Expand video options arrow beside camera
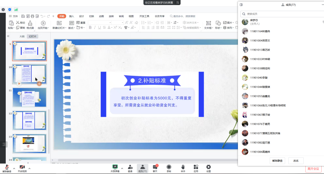The height and width of the screenshot is (174, 324). point(30,168)
